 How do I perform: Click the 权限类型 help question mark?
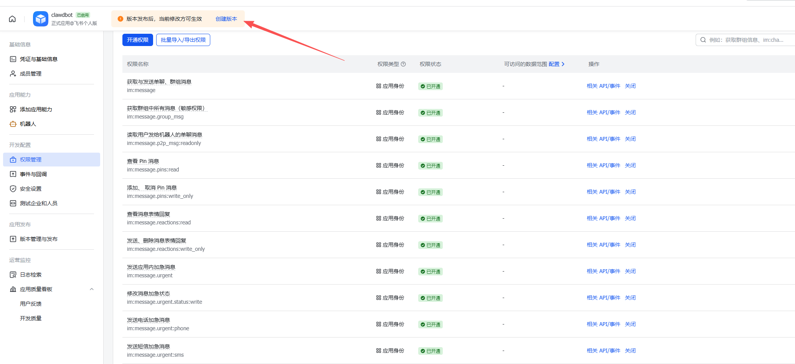click(x=403, y=64)
